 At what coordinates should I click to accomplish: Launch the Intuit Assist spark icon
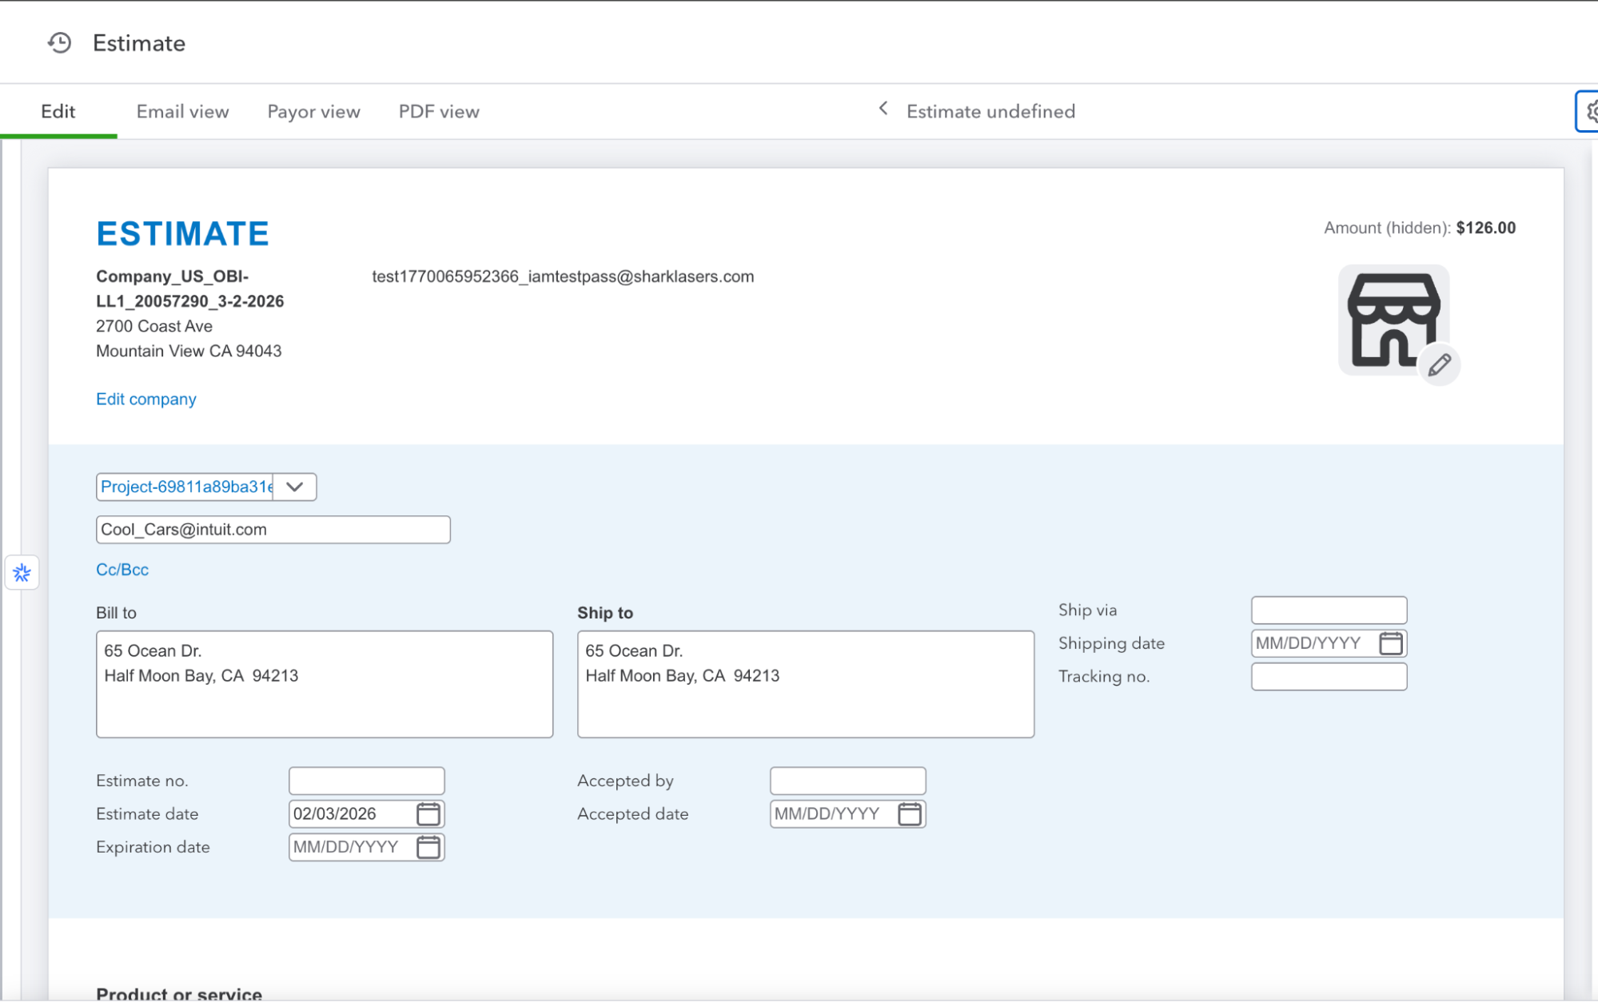(x=22, y=573)
